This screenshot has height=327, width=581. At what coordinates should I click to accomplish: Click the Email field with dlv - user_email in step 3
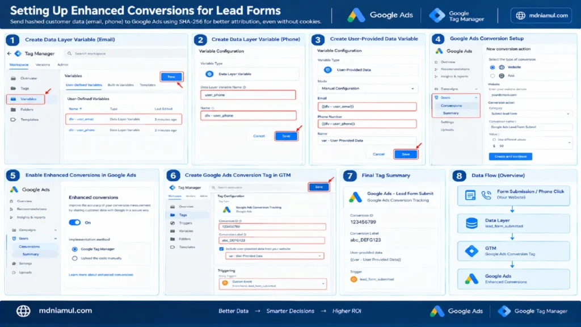click(367, 106)
